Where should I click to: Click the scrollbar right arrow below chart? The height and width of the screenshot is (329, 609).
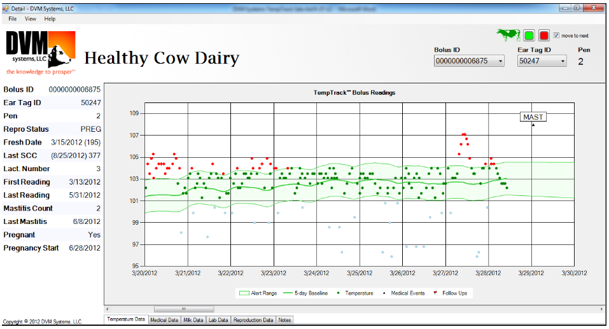pyautogui.click(x=601, y=309)
